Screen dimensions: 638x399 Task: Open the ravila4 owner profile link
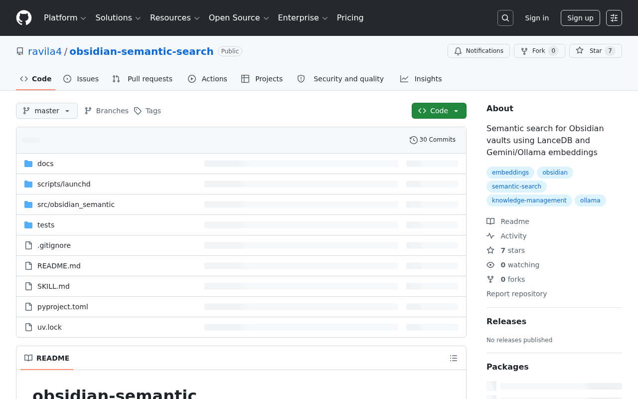pyautogui.click(x=45, y=51)
